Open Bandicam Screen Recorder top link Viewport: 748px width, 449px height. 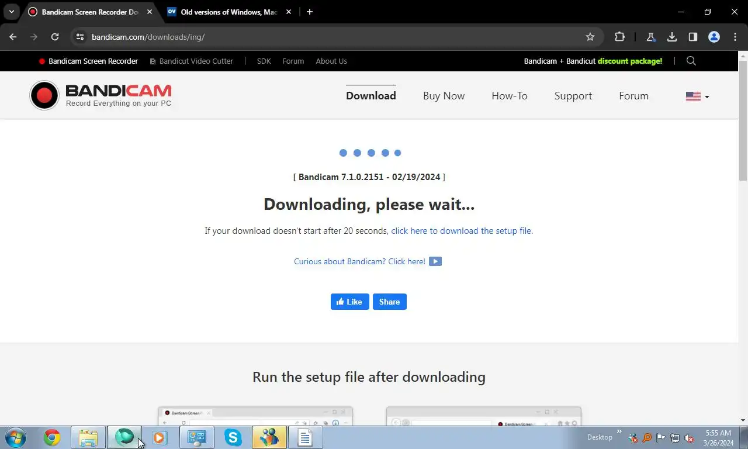click(88, 61)
